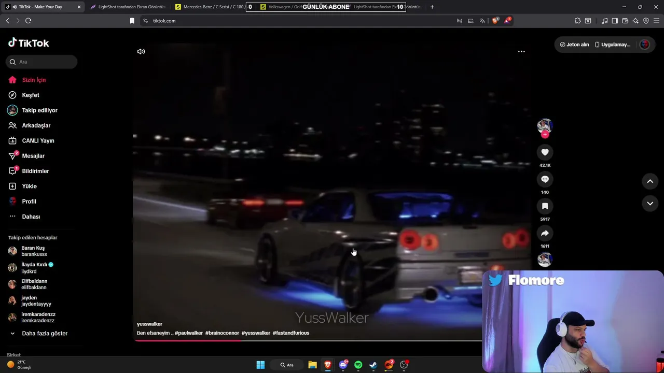The image size is (664, 373).
Task: Reload the page
Action: [x=28, y=21]
